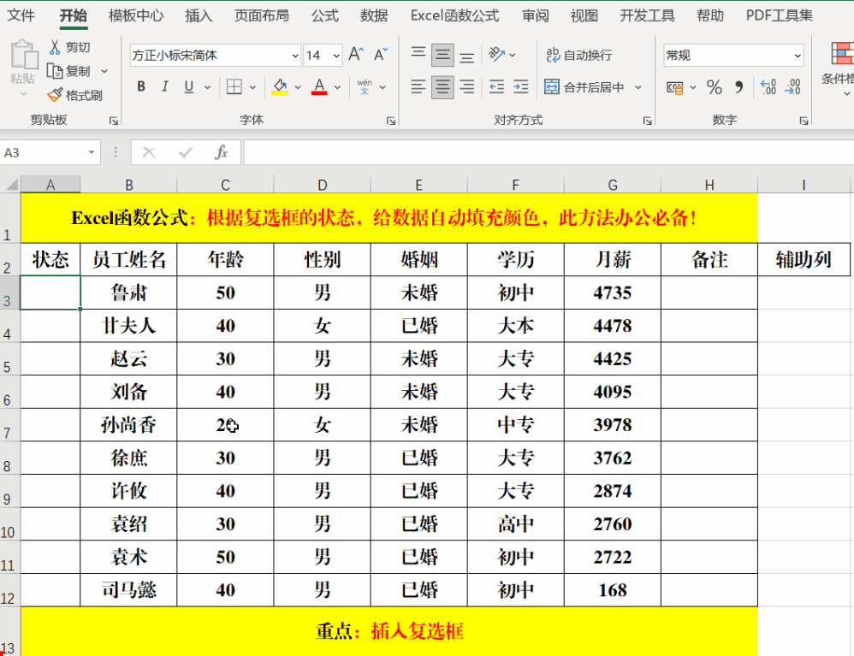Click the percent style icon
The image size is (854, 656).
(714, 86)
